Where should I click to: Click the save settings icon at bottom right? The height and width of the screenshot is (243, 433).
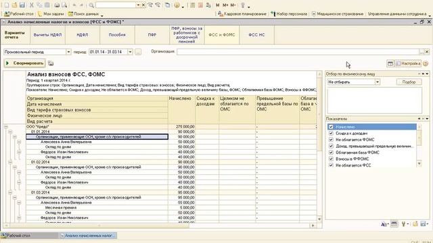[x=424, y=224]
